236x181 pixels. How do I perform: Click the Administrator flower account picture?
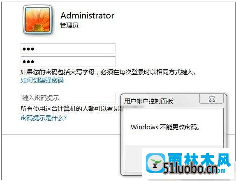[37, 20]
